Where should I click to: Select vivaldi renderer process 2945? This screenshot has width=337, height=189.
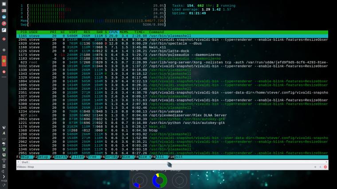[x=172, y=40]
